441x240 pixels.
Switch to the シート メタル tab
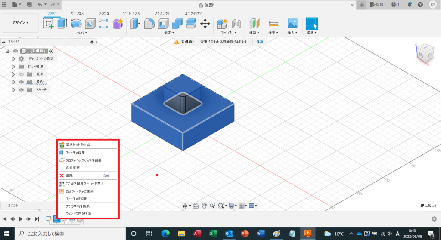click(131, 13)
